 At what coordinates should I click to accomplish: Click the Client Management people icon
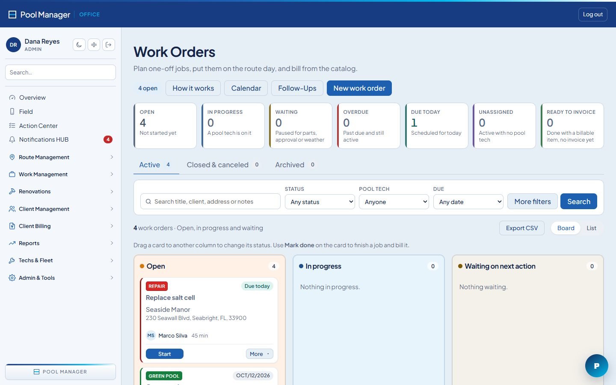[x=12, y=209]
